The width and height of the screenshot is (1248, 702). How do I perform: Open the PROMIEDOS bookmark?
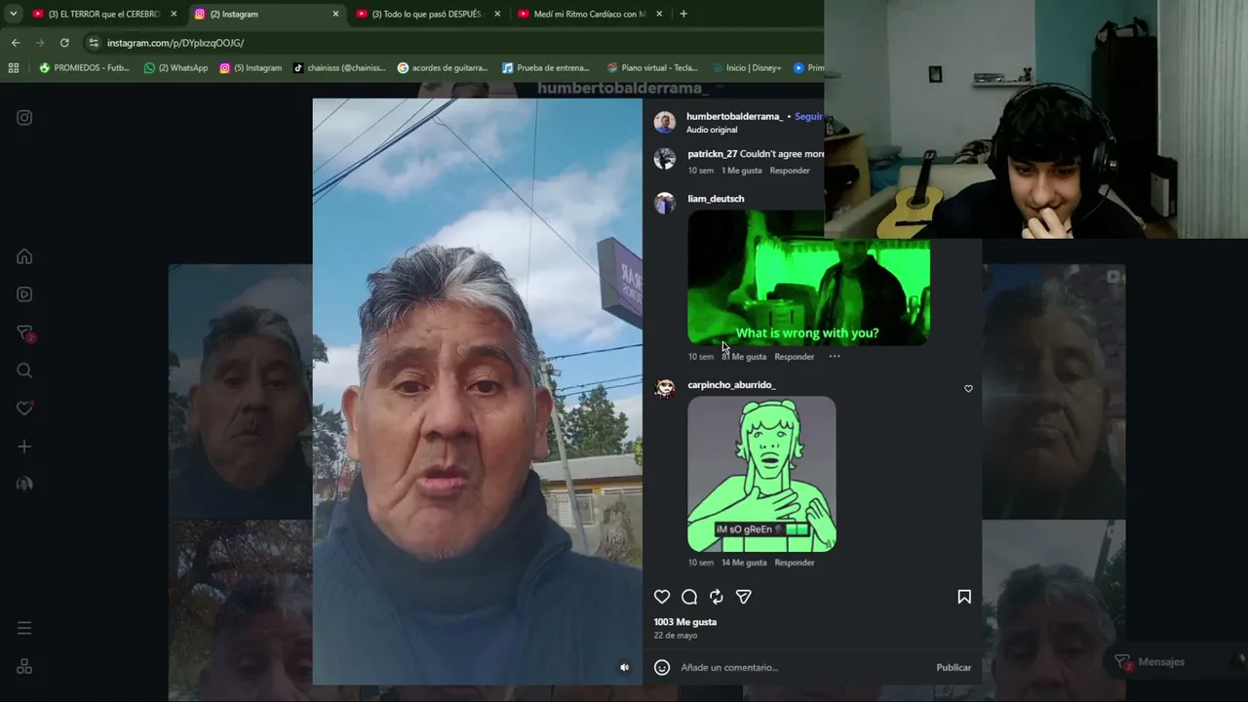tap(84, 68)
